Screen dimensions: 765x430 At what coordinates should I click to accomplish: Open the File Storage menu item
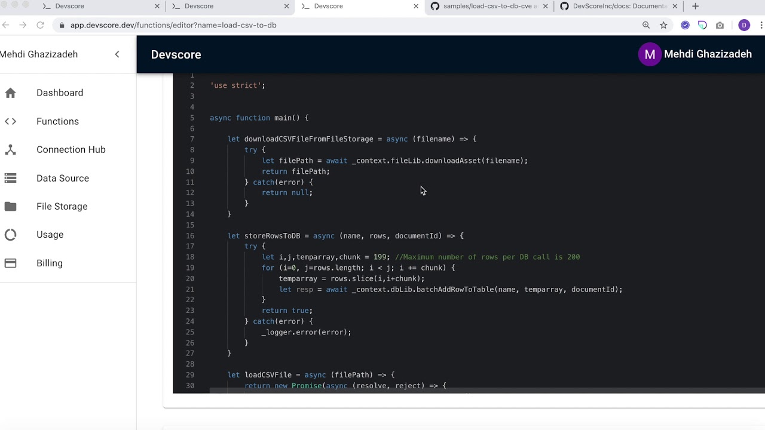coord(62,207)
